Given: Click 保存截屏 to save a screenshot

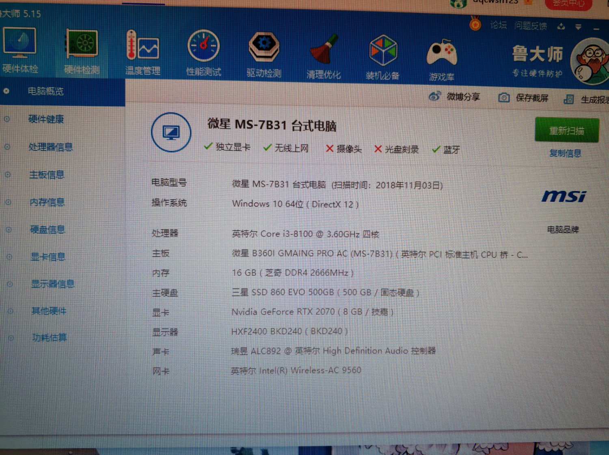Looking at the screenshot, I should pyautogui.click(x=523, y=98).
